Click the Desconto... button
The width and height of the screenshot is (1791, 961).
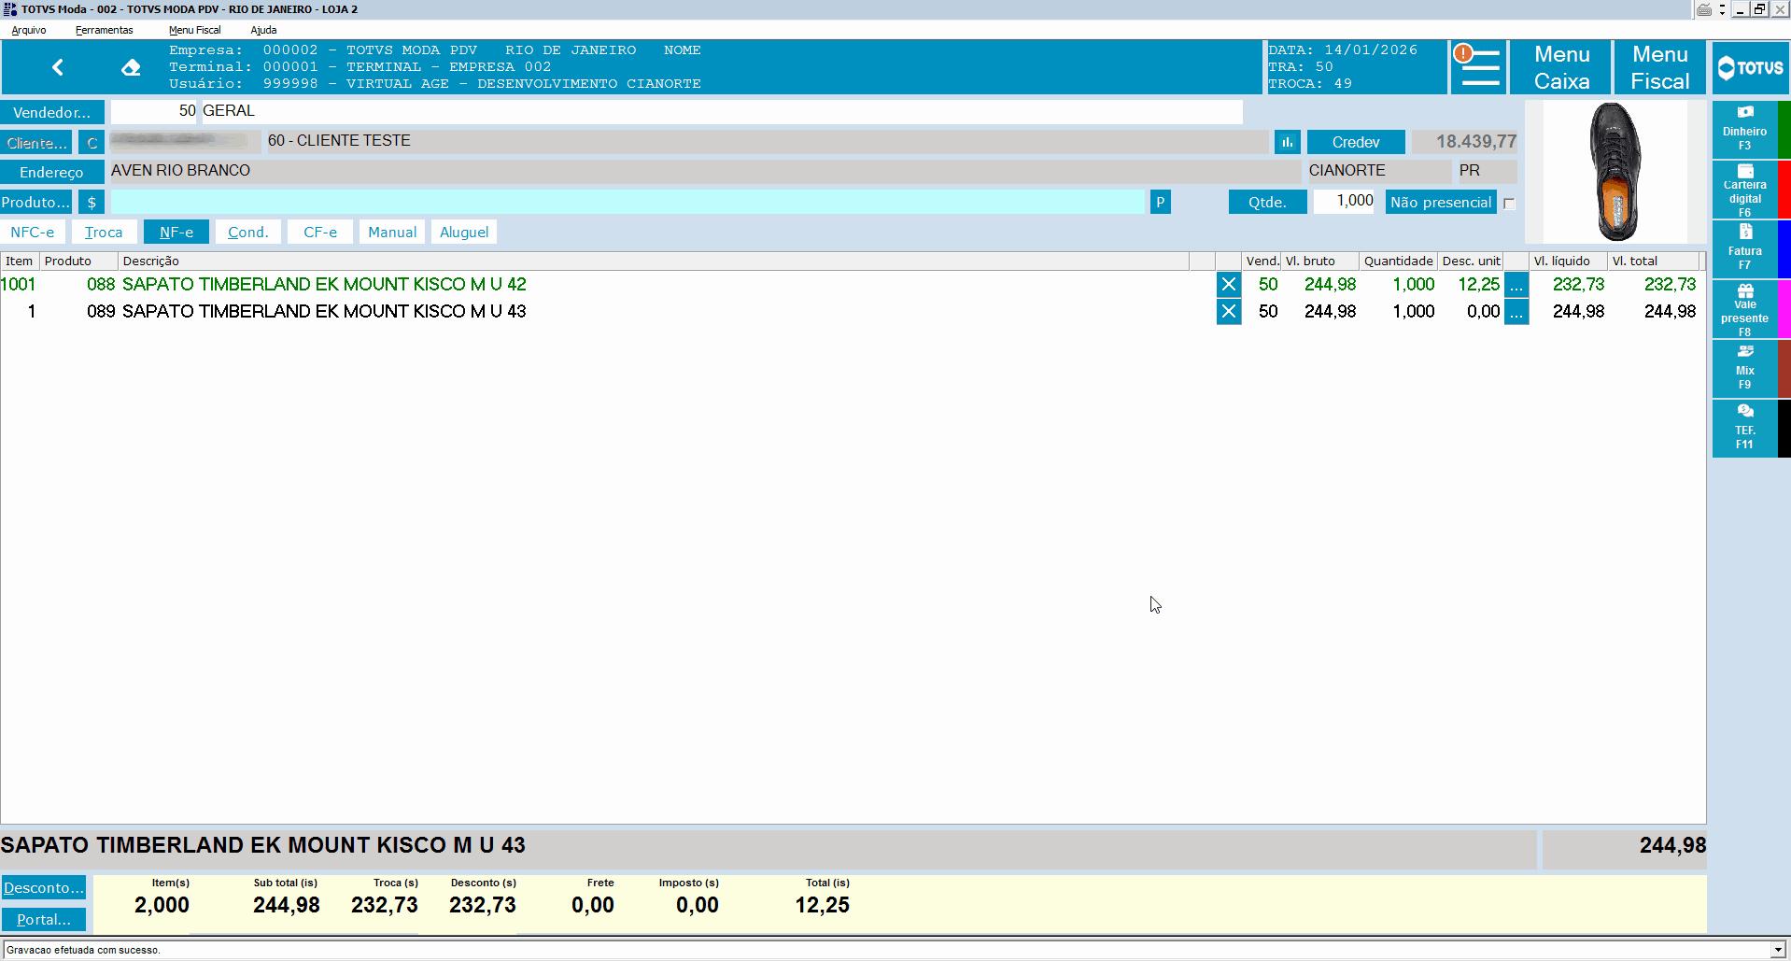(x=44, y=888)
